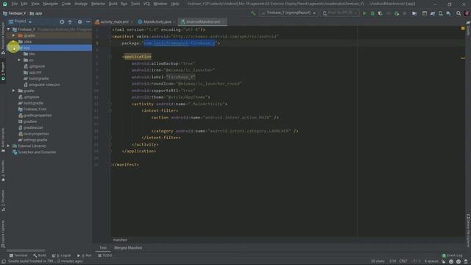Collapse the application tag fold marker
The height and width of the screenshot is (265, 471).
point(110,57)
